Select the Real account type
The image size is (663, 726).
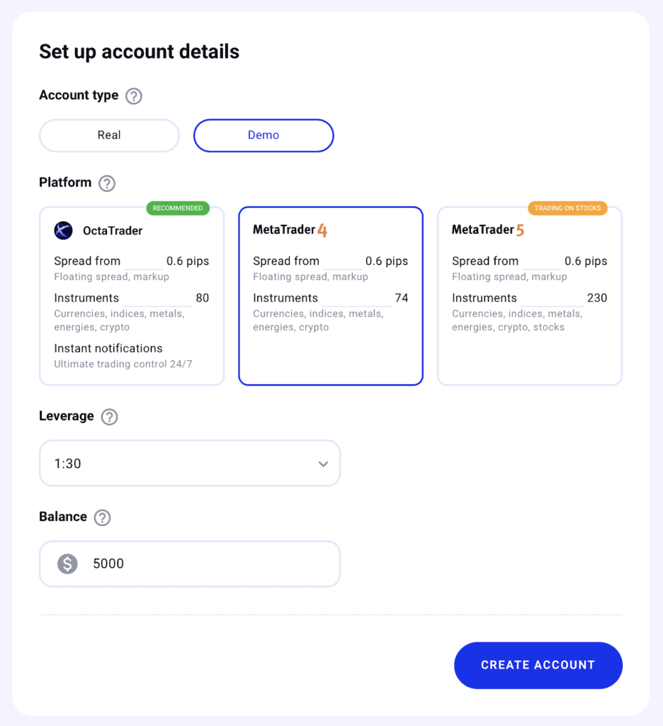(x=109, y=135)
